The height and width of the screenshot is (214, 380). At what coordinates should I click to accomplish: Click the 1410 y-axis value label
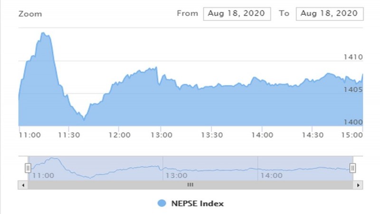click(x=353, y=57)
